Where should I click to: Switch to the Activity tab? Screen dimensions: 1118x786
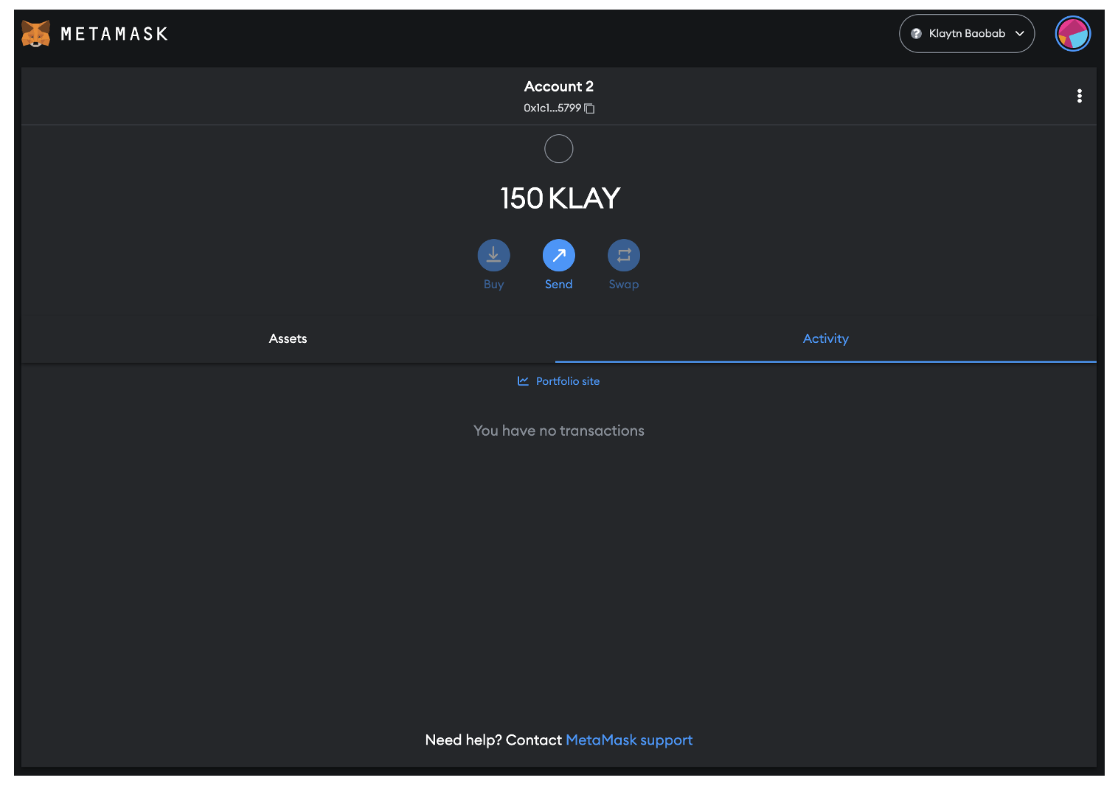pyautogui.click(x=826, y=339)
